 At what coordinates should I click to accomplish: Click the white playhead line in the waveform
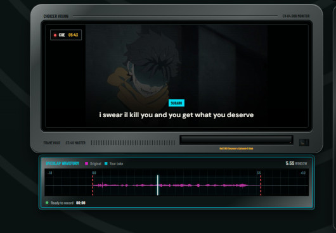158,185
